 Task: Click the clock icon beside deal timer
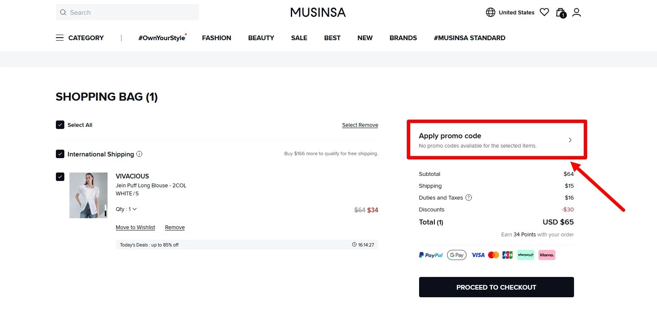pyautogui.click(x=354, y=244)
